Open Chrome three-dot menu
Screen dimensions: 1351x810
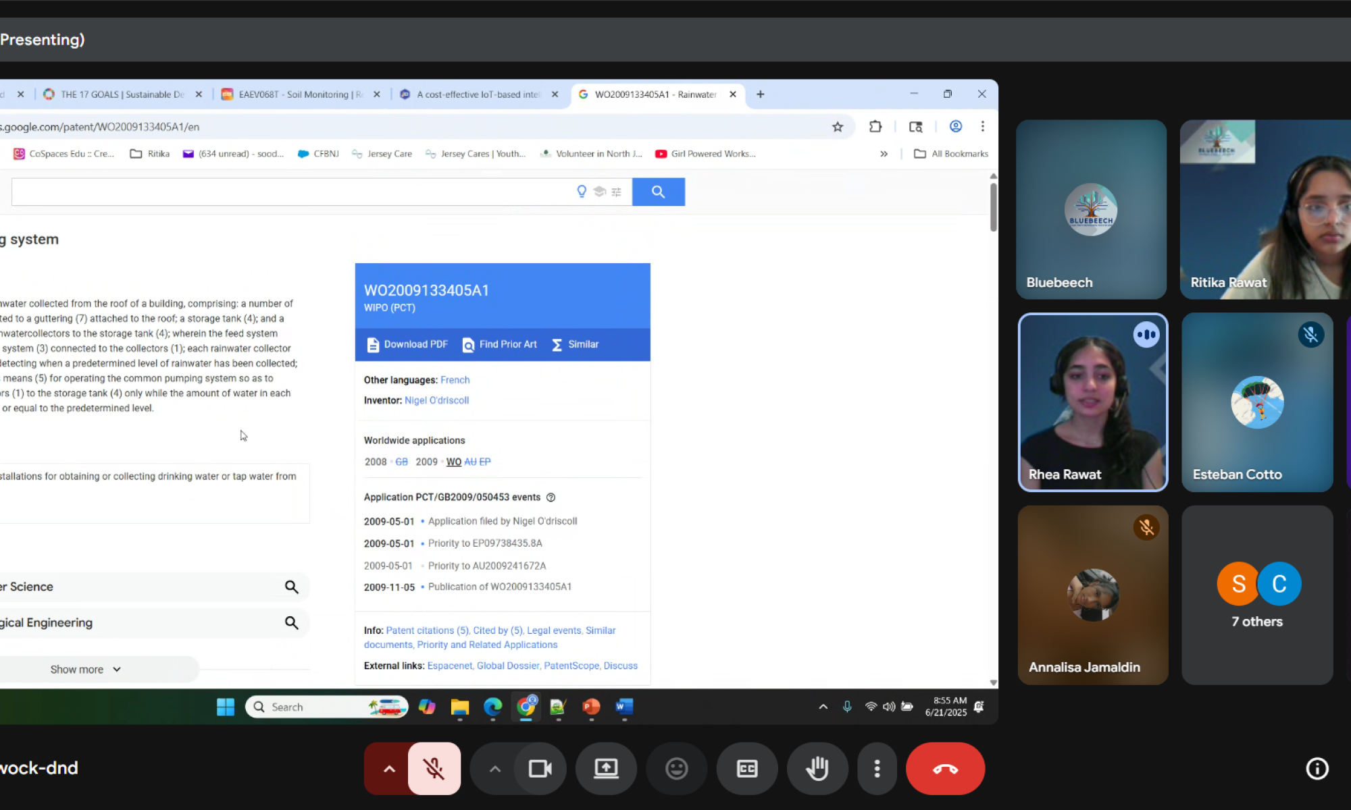point(983,127)
